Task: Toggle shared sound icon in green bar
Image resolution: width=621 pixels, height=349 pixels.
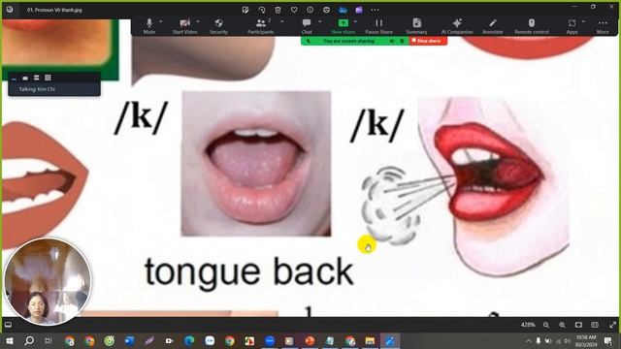Action: tap(392, 41)
